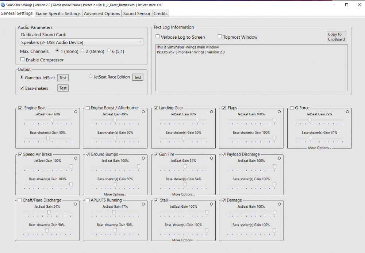Viewport: 365px width, 253px height.
Task: Disable the Engine Beat effect checkbox
Action: tap(20, 108)
